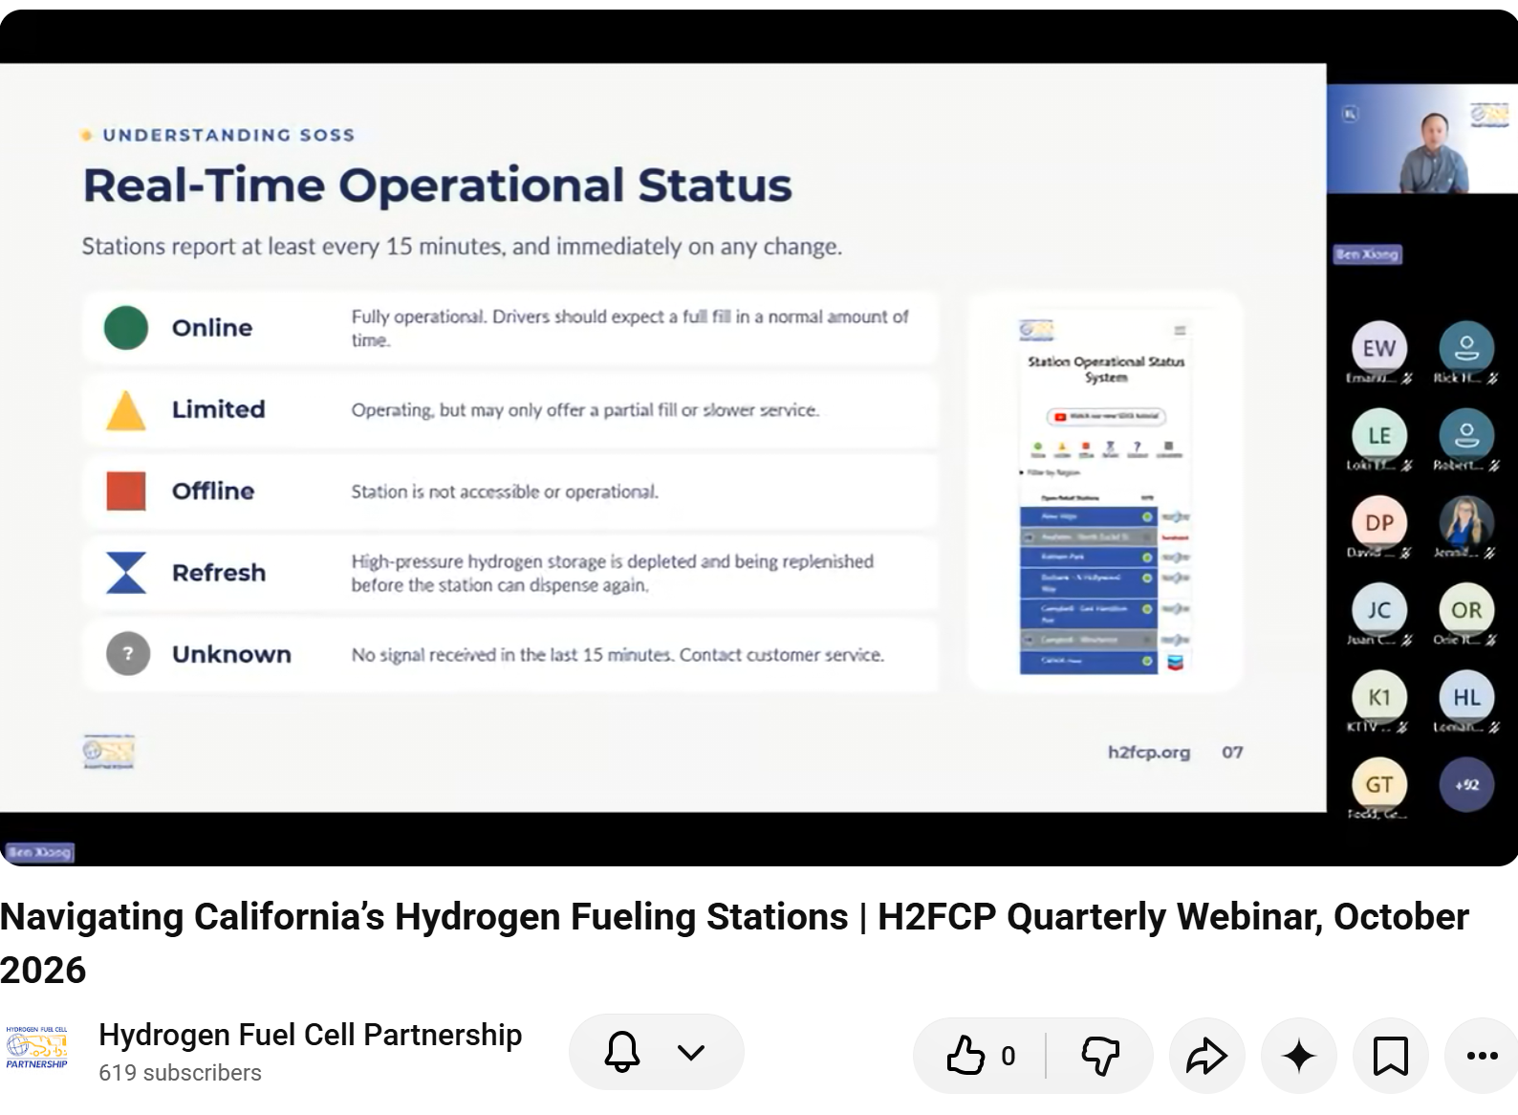Image resolution: width=1518 pixels, height=1115 pixels.
Task: Click the JC participant avatar
Action: [x=1379, y=609]
